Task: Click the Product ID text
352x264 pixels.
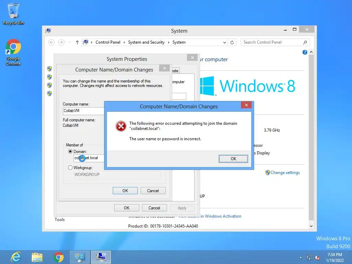Action: click(x=163, y=226)
